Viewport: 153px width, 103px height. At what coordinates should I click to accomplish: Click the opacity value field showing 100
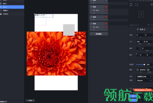149,65
